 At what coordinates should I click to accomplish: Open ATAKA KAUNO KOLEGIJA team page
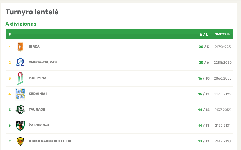pyautogui.click(x=50, y=141)
